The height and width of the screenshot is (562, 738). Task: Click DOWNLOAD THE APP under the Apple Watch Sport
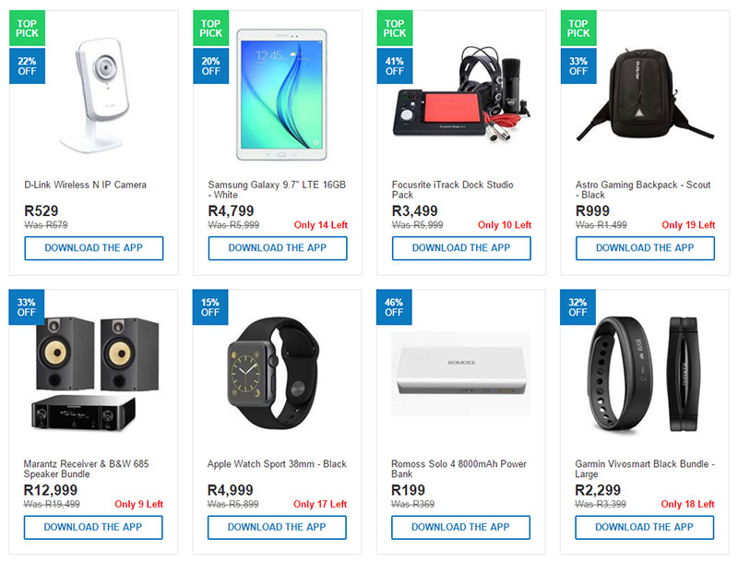[x=277, y=528]
